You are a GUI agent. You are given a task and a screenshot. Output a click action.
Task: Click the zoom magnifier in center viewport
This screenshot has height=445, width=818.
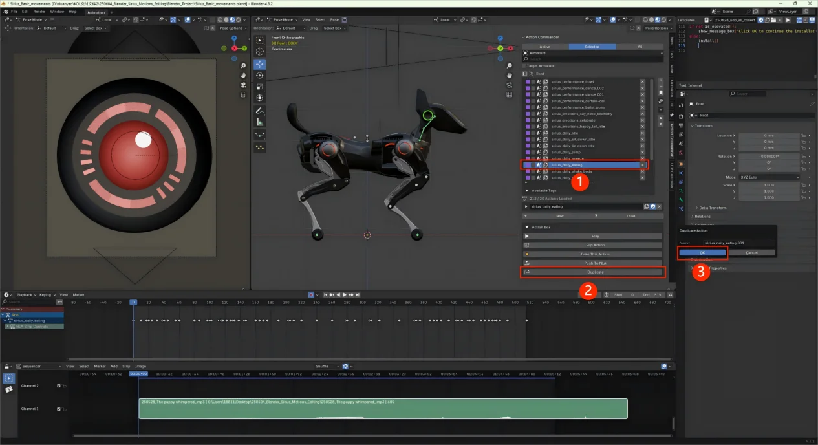pos(510,67)
